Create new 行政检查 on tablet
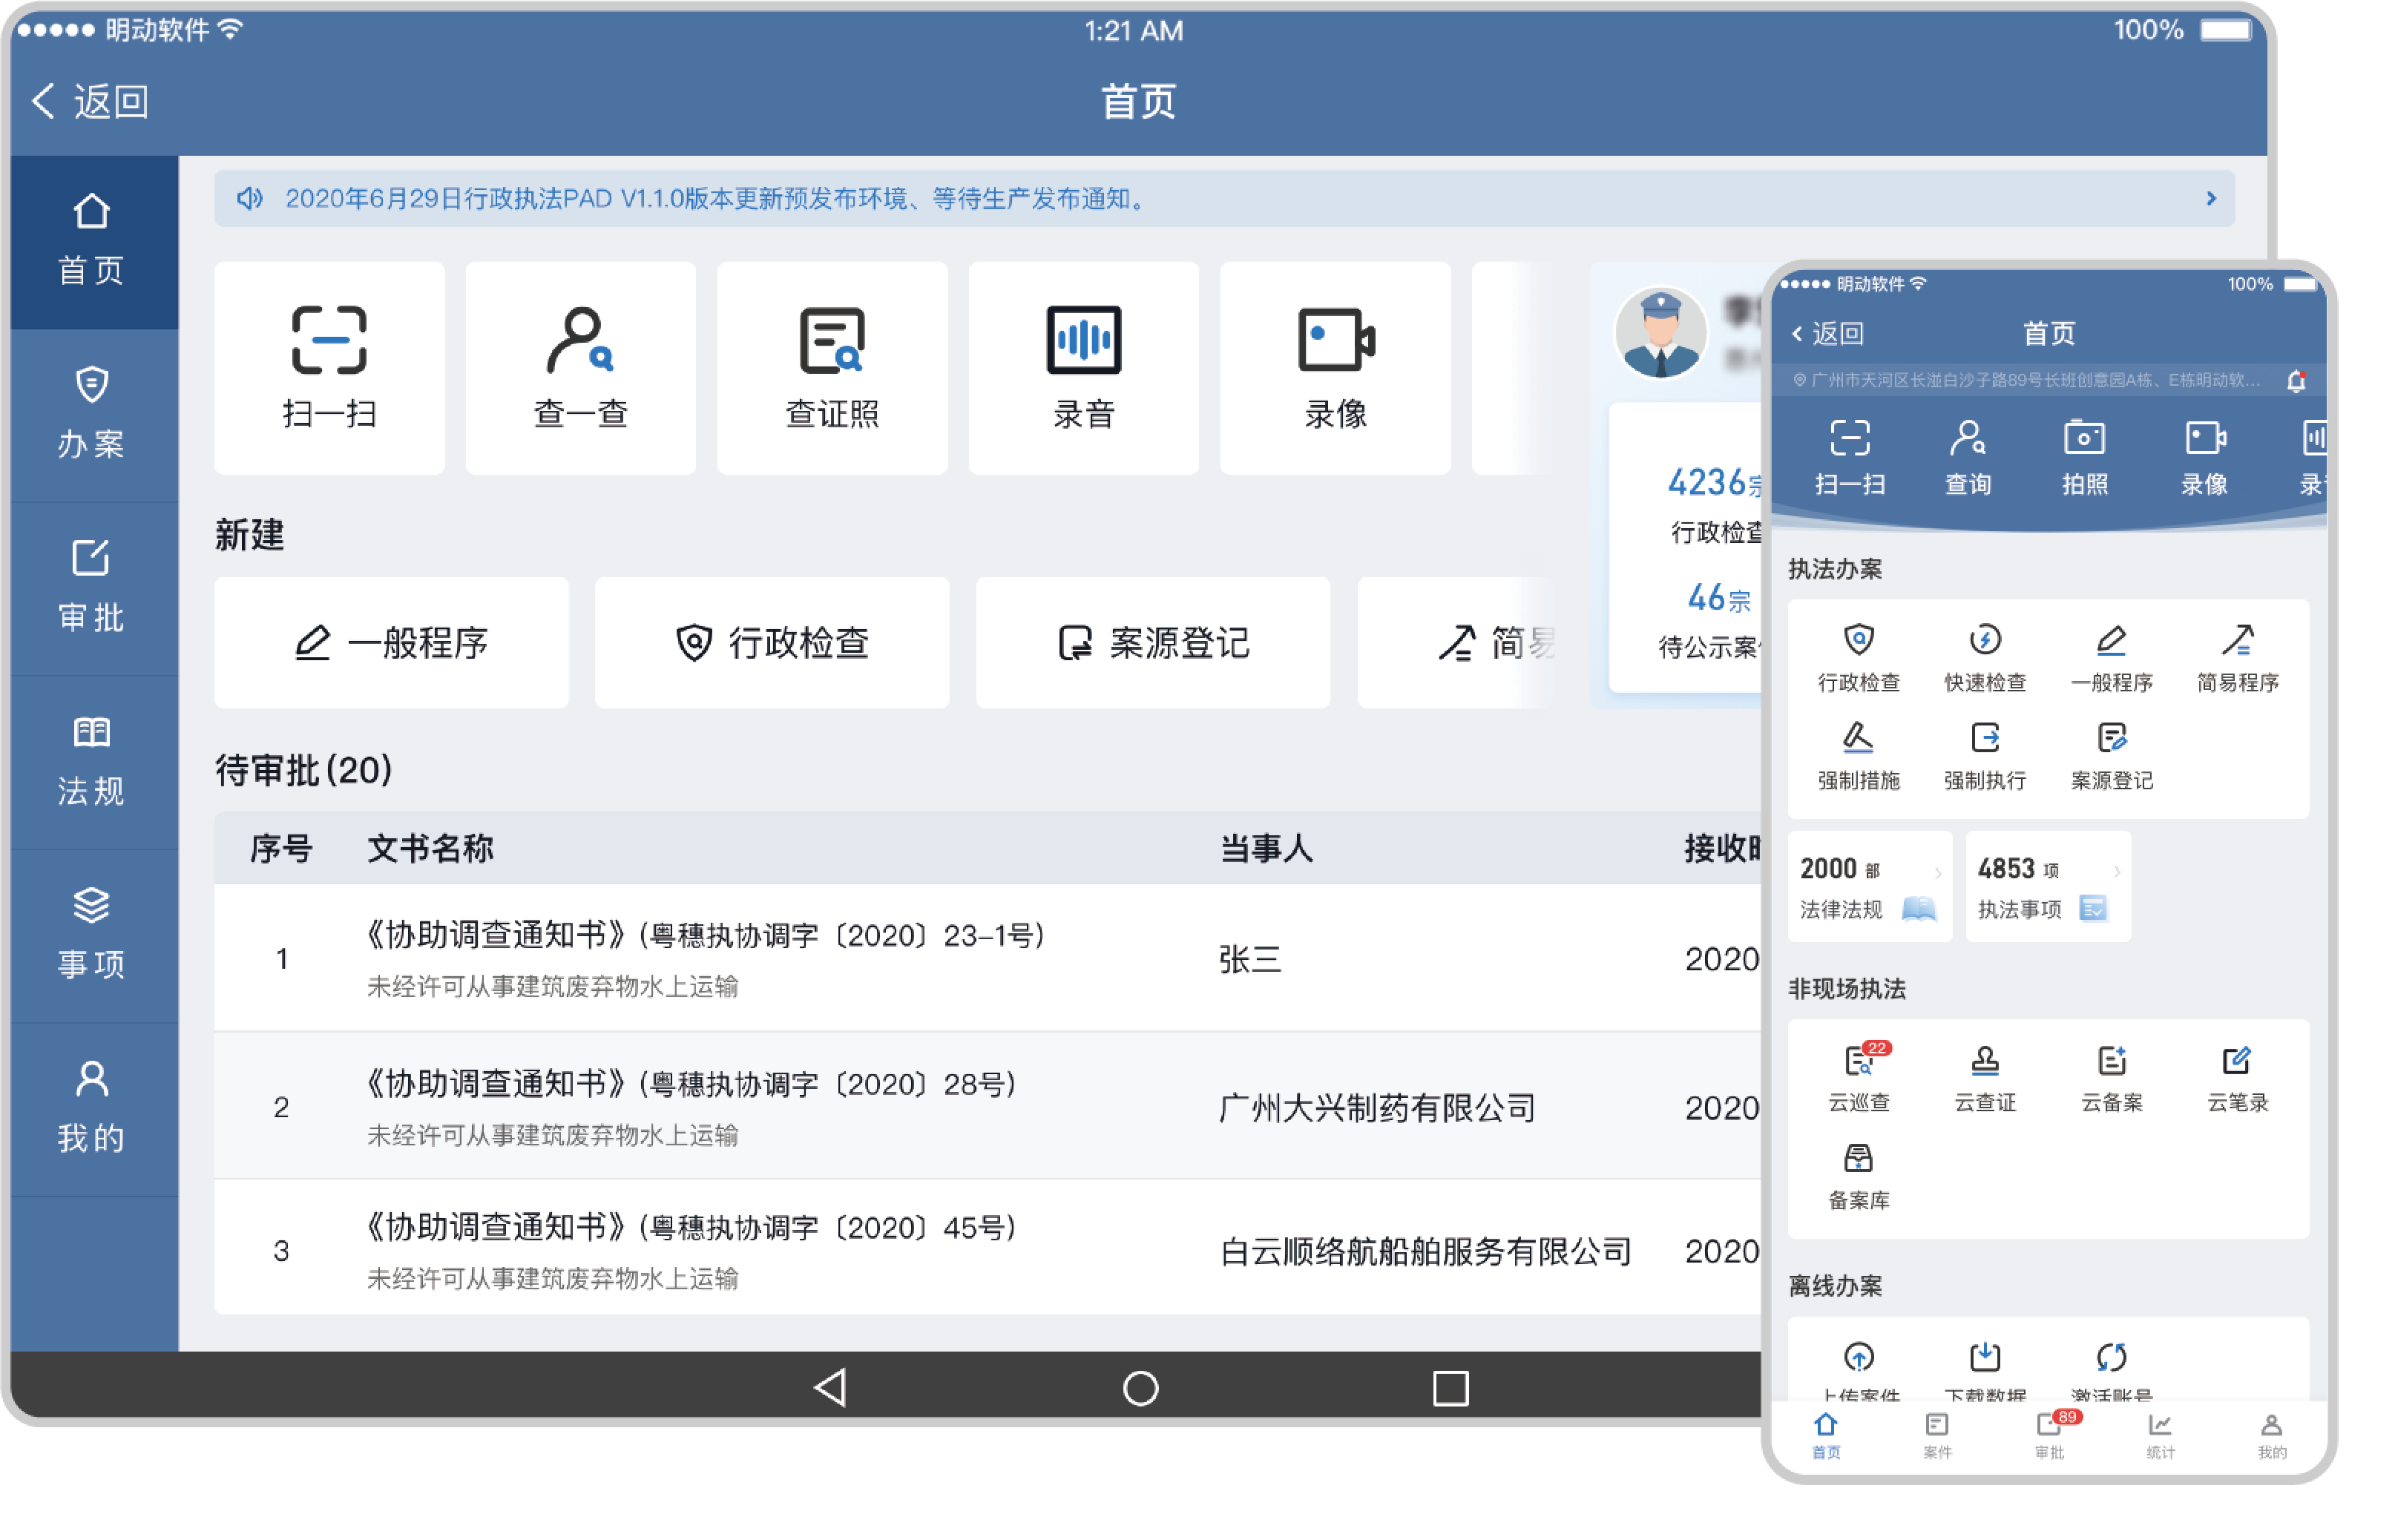 [x=772, y=643]
